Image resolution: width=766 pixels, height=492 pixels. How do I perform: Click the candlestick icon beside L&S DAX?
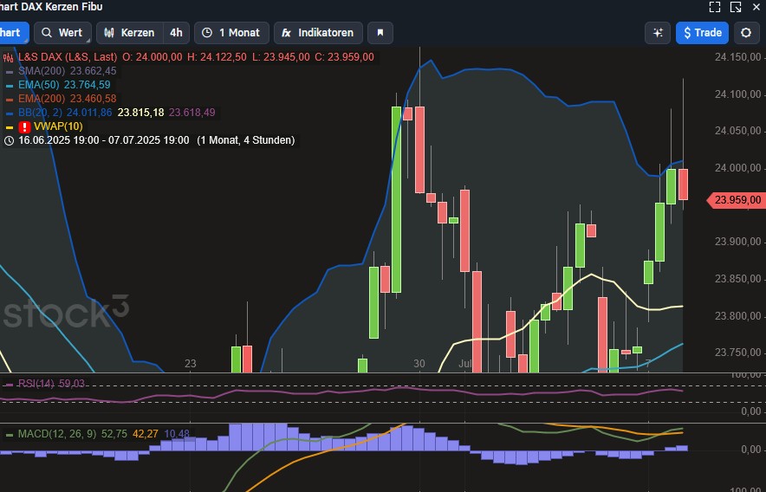[9, 58]
